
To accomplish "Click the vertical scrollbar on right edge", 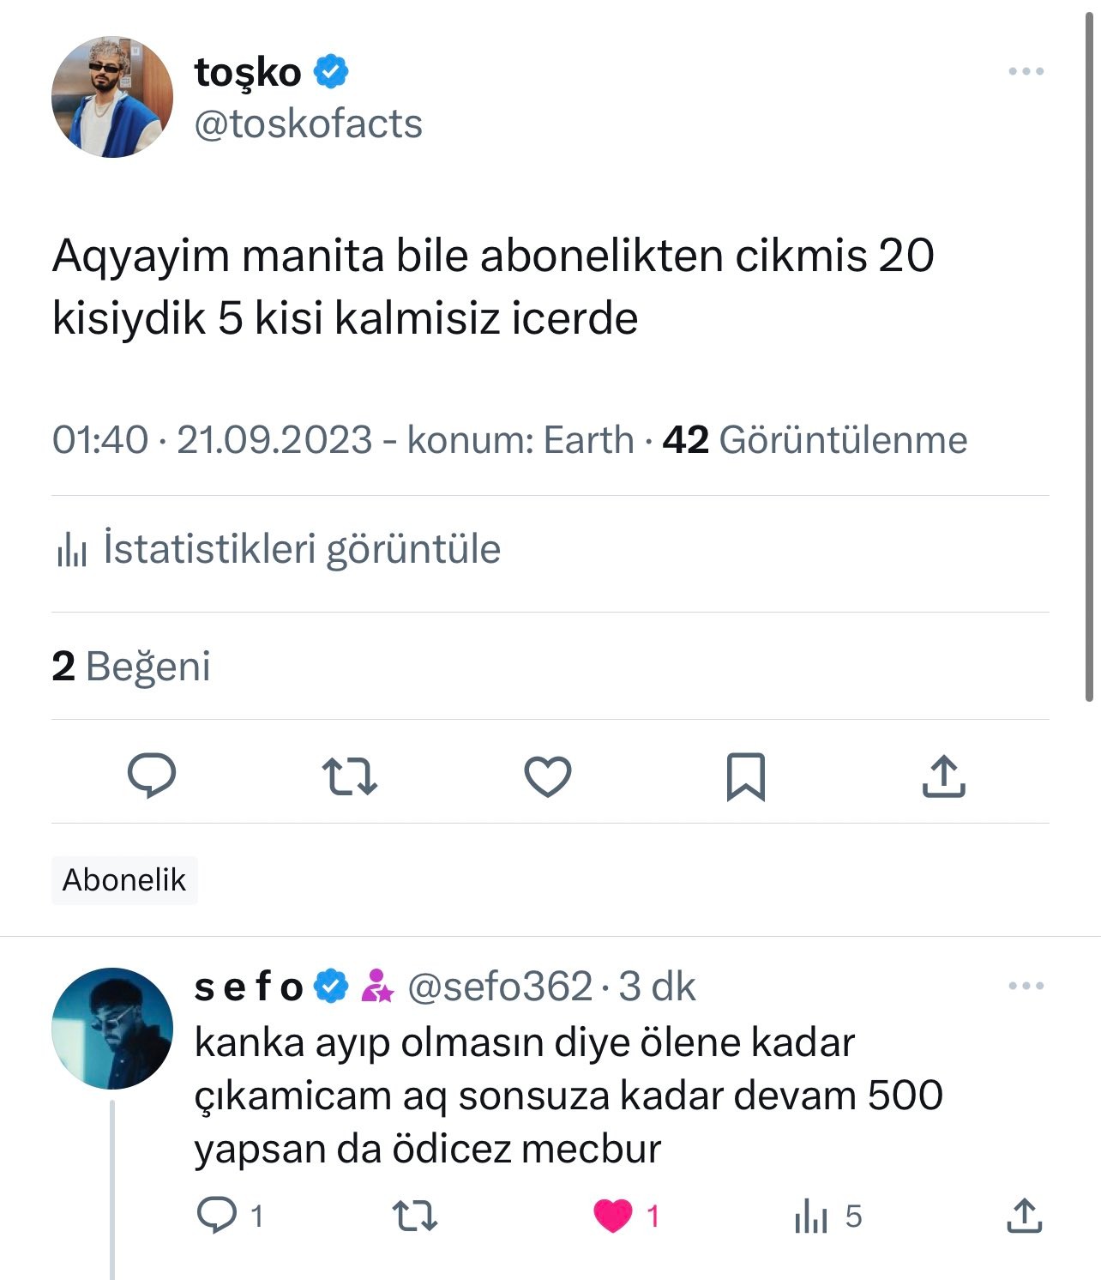I will (1091, 360).
